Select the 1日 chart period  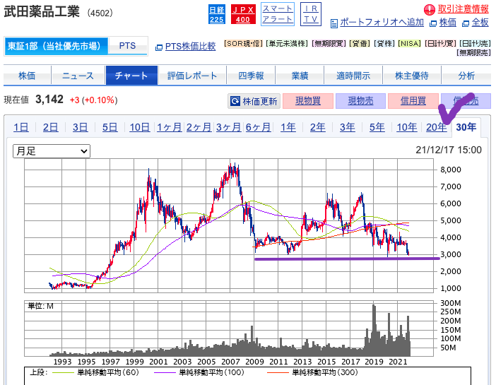point(21,127)
